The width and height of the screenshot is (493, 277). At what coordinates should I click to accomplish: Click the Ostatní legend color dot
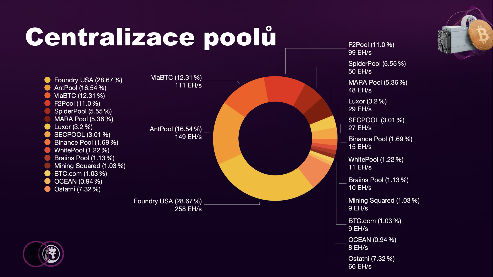pos(47,189)
